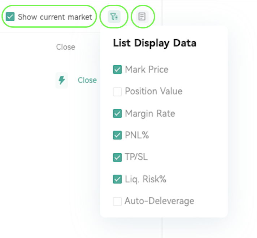The image size is (257, 238).
Task: Uncheck the Margin Rate checkbox
Action: [117, 114]
